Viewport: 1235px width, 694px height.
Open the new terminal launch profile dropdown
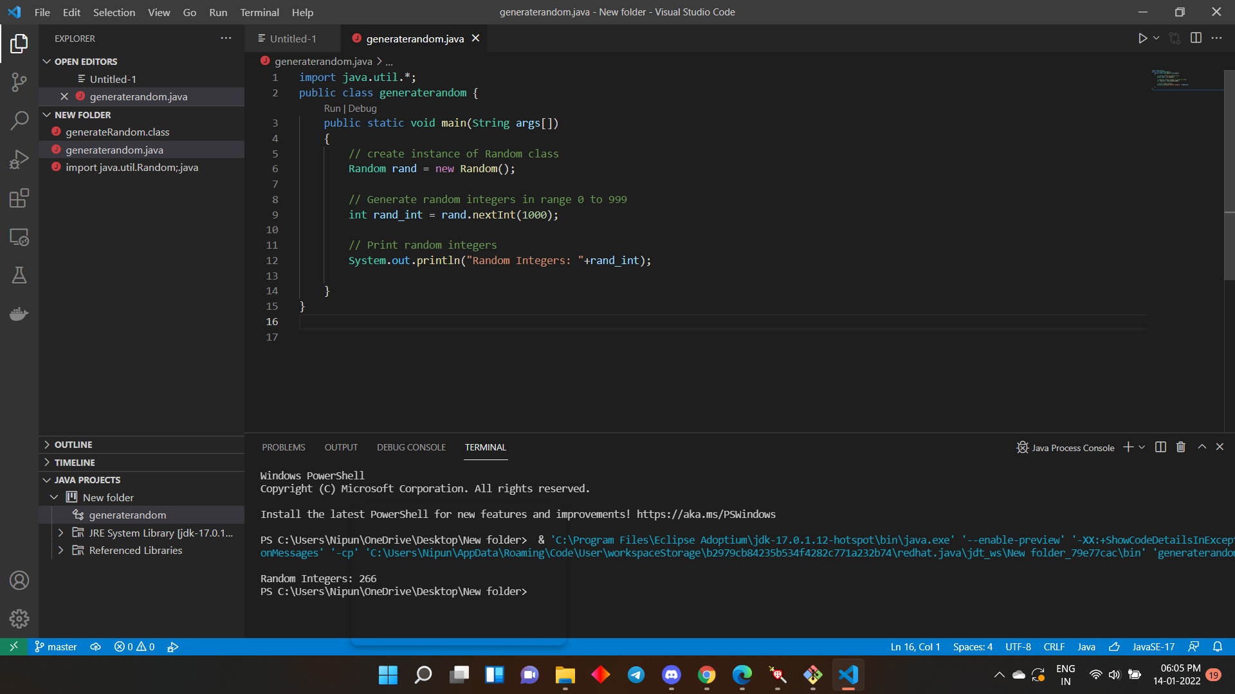click(1142, 447)
